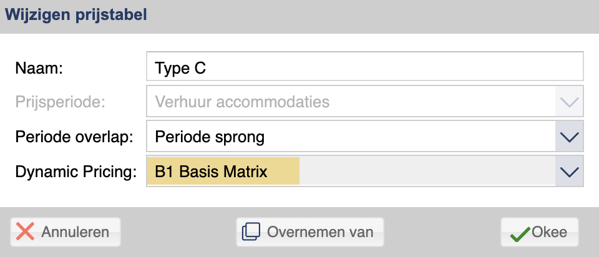Select the Periode sprong combo box value
Image resolution: width=599 pixels, height=257 pixels.
(351, 137)
